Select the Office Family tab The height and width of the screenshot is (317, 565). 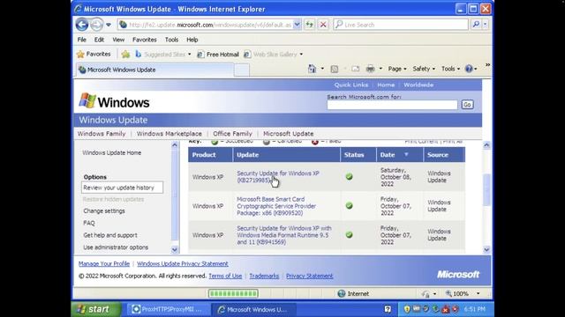tap(232, 133)
